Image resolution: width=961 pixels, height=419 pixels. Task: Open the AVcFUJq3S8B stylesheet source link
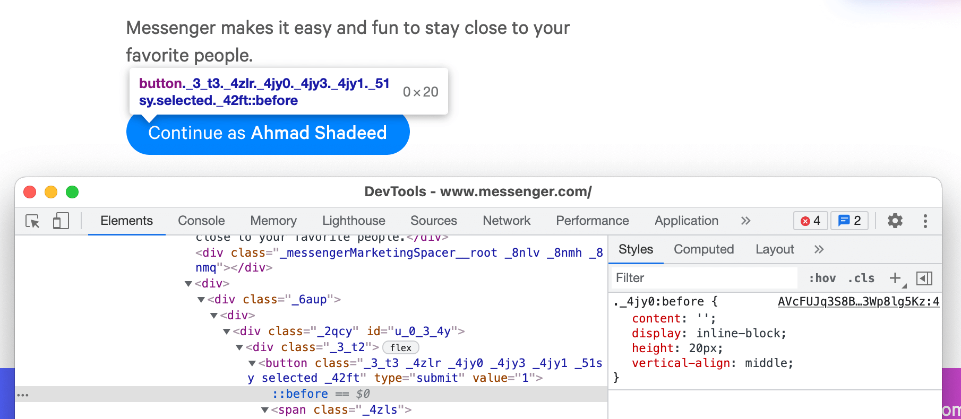pyautogui.click(x=858, y=302)
